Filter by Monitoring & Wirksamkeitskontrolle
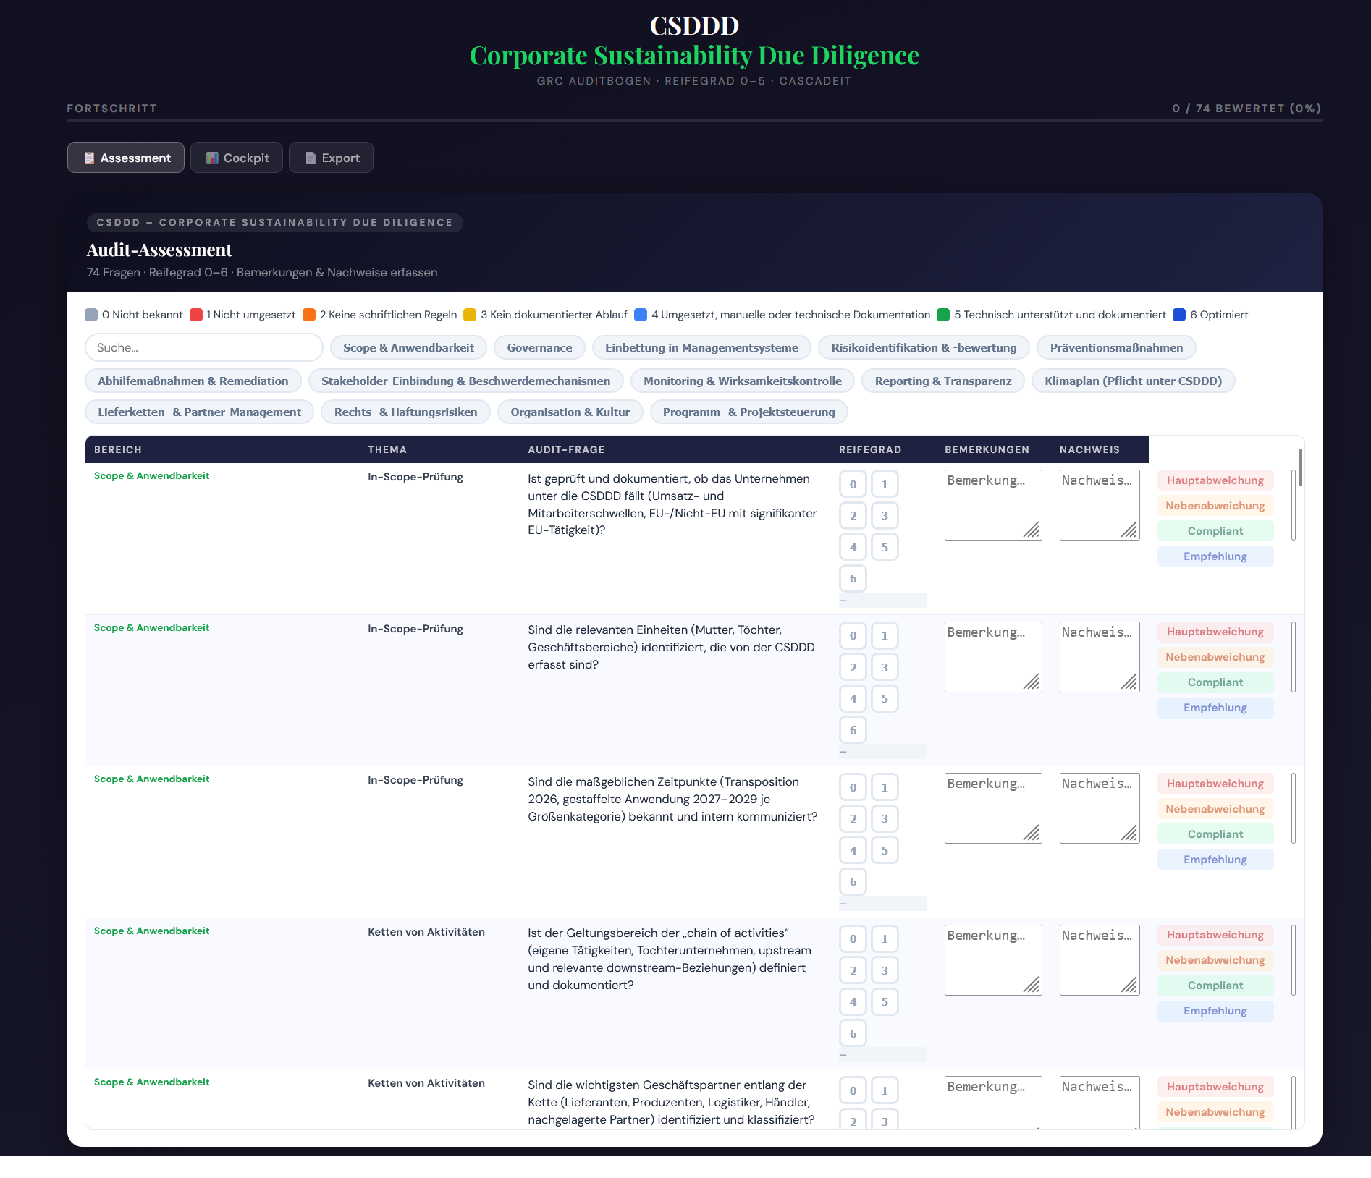Viewport: 1371px width, 1178px height. 743,381
